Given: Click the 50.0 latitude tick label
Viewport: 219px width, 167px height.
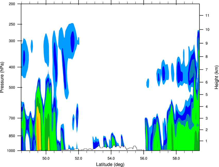Looking at the screenshot, I should coord(46,159).
